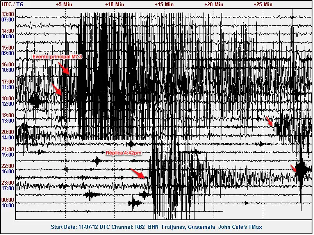
Task: Select the '09:00' local time label
Action: [8, 53]
